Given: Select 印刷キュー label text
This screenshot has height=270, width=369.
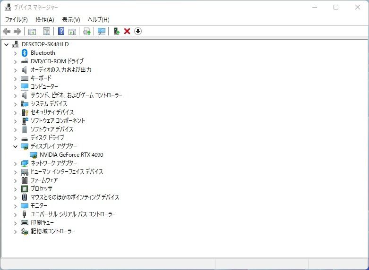Looking at the screenshot, I should point(42,222).
